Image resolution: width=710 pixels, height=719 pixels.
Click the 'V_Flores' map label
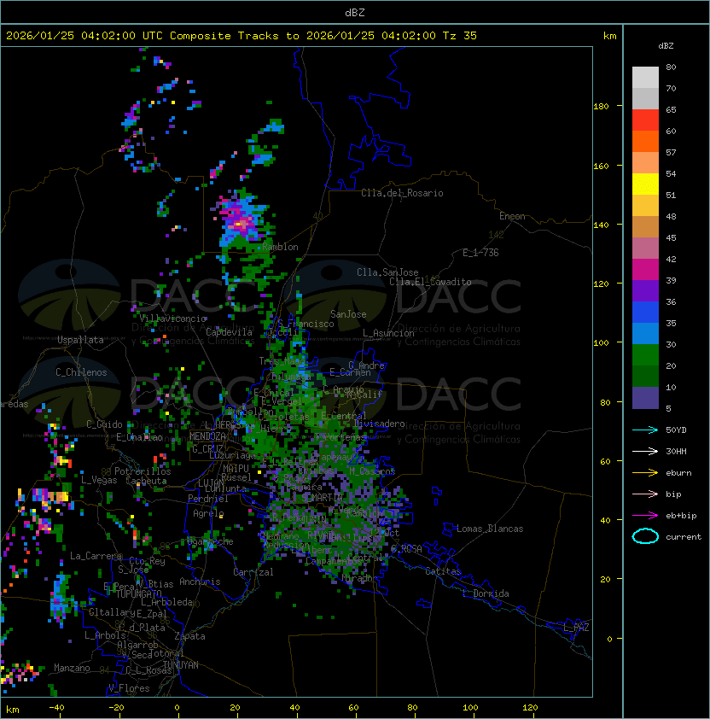pyautogui.click(x=129, y=688)
